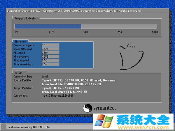Click the Time remaining value 0:59
The height and width of the screenshot is (131, 175).
tap(50, 64)
